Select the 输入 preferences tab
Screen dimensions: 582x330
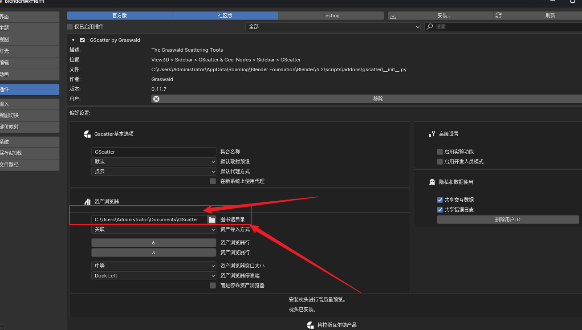pos(29,104)
